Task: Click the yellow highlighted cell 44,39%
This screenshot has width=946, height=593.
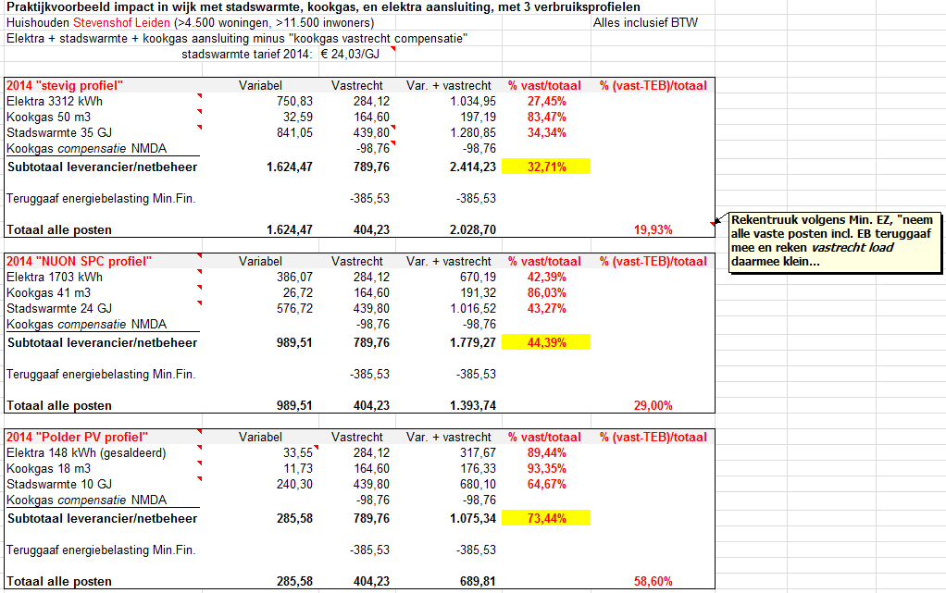Action: point(547,342)
